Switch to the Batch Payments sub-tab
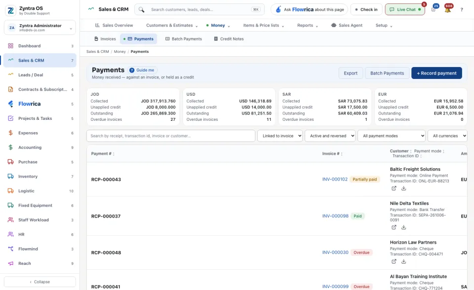Screen dimensions: 474x290 coord(184,39)
